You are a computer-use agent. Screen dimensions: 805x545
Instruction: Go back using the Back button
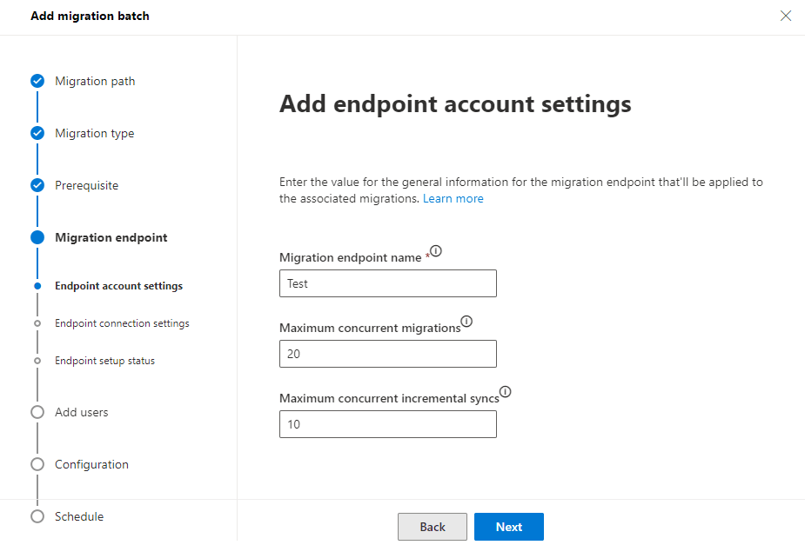point(433,527)
